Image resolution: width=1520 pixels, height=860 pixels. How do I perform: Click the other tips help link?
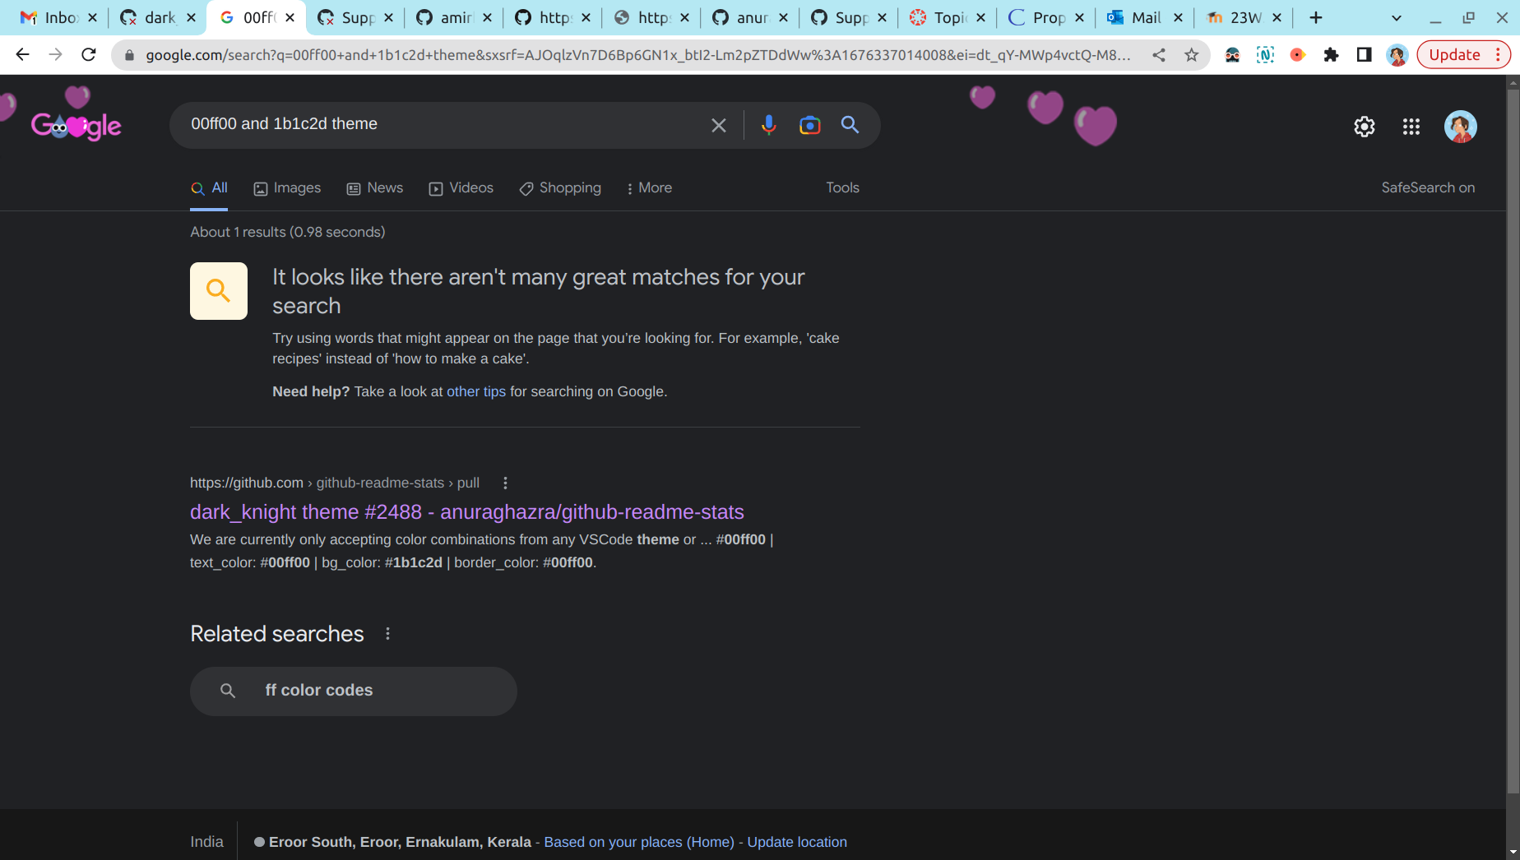[x=476, y=391]
